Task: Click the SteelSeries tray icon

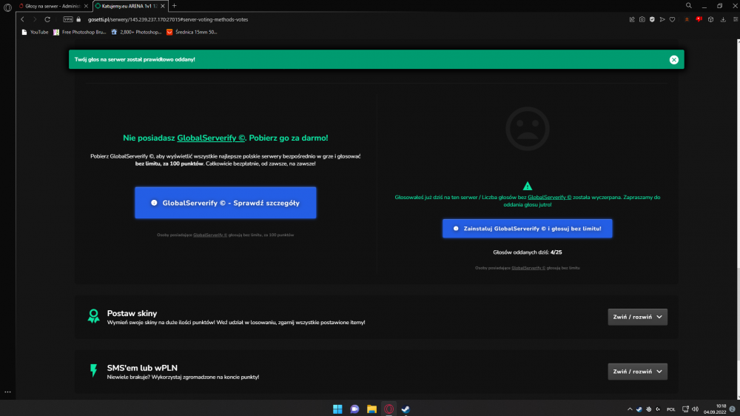Action: (x=648, y=409)
